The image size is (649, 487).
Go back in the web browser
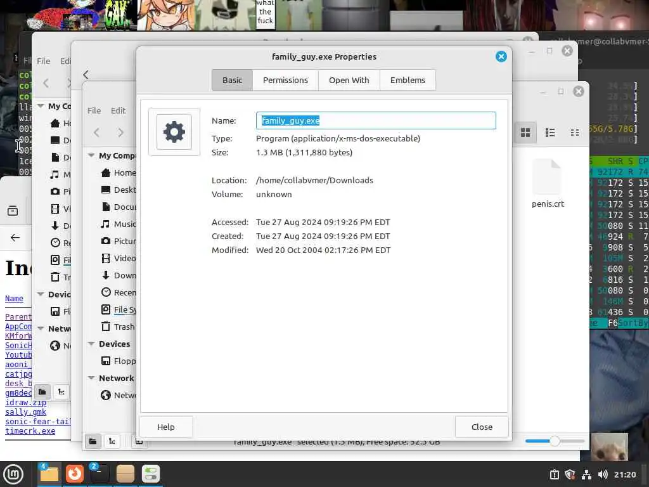[x=15, y=237]
